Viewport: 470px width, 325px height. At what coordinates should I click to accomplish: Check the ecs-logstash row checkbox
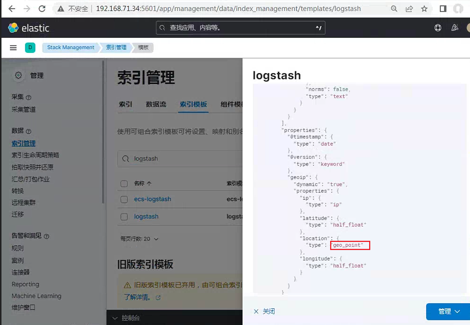tap(124, 199)
